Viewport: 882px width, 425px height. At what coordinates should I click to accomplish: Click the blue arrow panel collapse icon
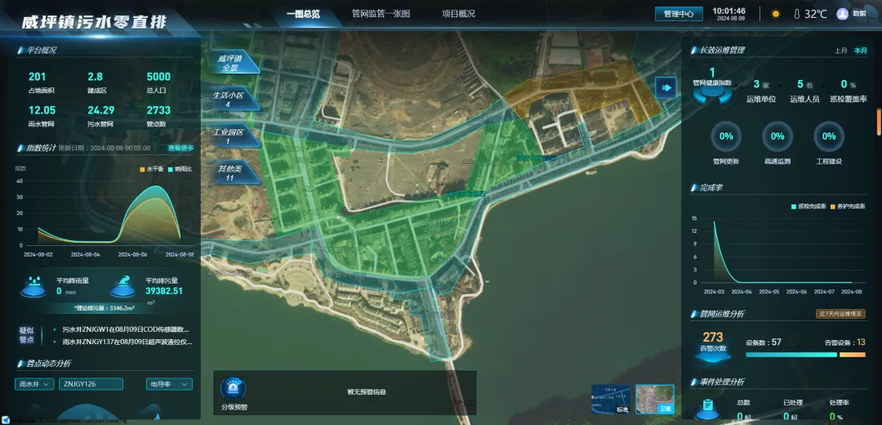click(x=666, y=87)
